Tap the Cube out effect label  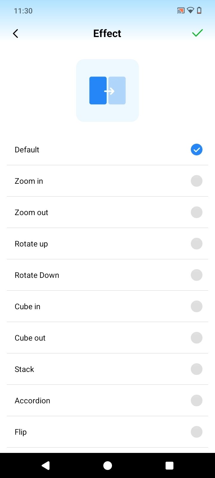30,338
